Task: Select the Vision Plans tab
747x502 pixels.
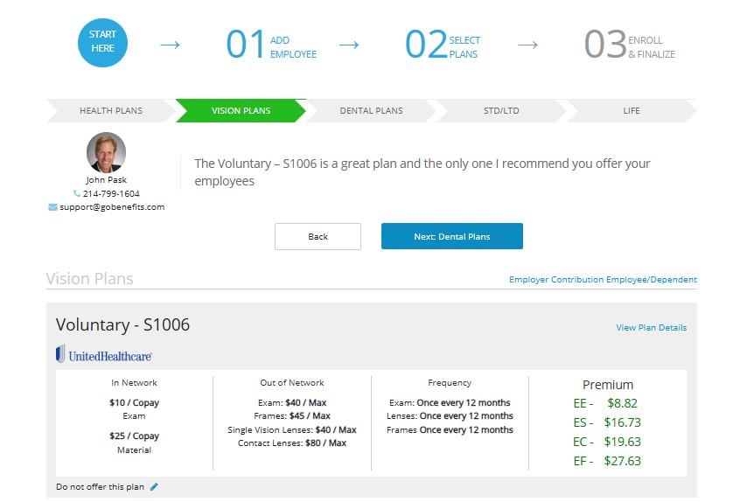Action: point(241,111)
